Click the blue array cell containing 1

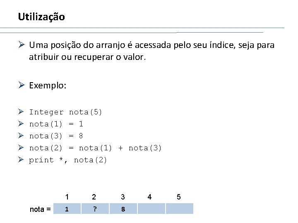click(x=67, y=209)
